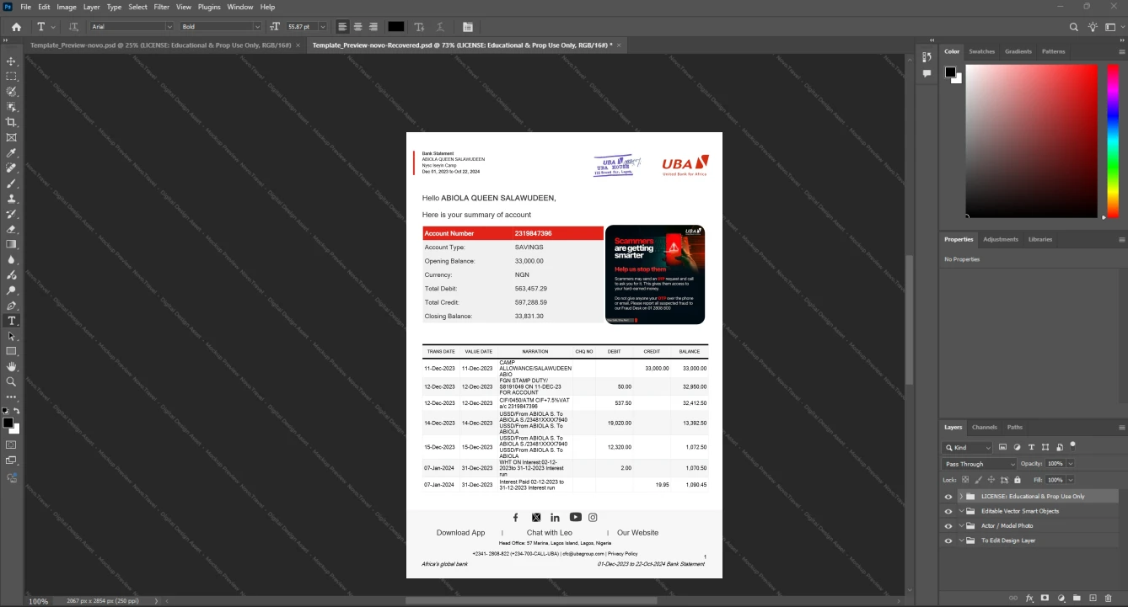The height and width of the screenshot is (607, 1128).
Task: Add a layer mask
Action: point(1045,598)
